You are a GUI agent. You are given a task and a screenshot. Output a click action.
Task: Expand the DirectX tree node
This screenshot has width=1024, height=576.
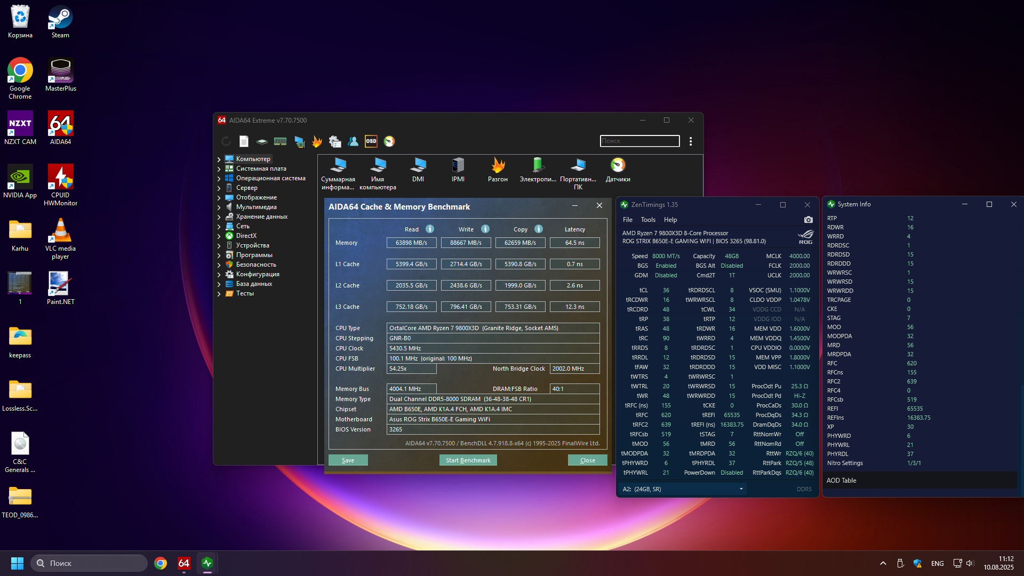click(219, 236)
